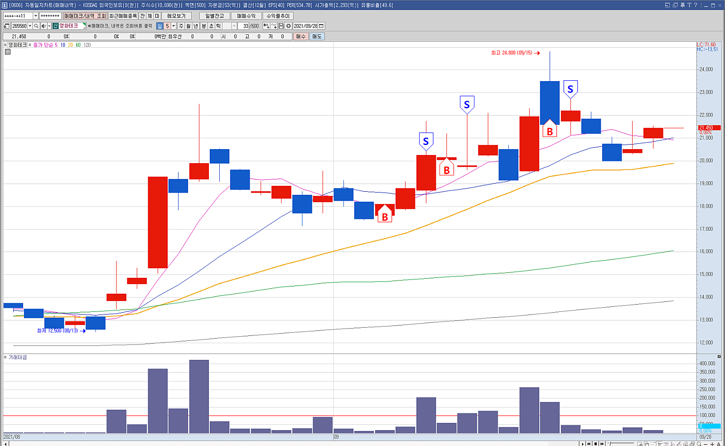Viewport: 725px width, 446px height.
Task: Toggle the 체 button
Action: [x=150, y=16]
